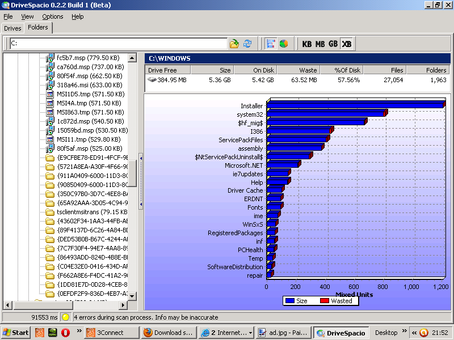Select the tsclientmsitrans folder
This screenshot has height=340, width=454.
click(x=92, y=212)
